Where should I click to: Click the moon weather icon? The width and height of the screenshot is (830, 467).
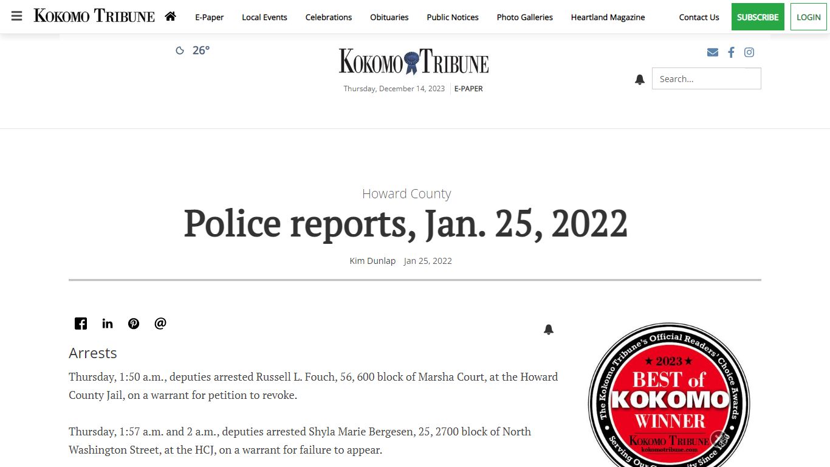click(x=180, y=50)
